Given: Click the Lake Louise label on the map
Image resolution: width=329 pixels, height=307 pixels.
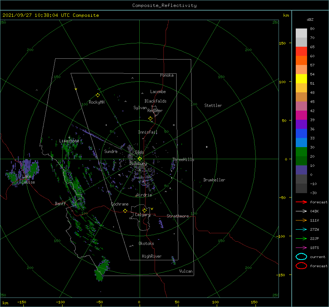Looking at the screenshot, I should point(28,179).
